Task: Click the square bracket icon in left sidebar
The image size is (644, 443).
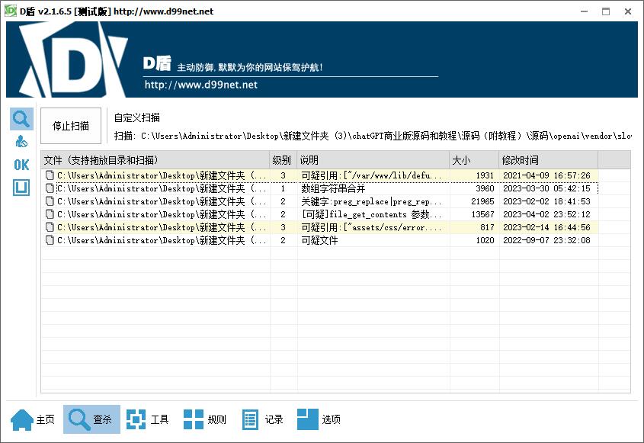Action: [21, 188]
